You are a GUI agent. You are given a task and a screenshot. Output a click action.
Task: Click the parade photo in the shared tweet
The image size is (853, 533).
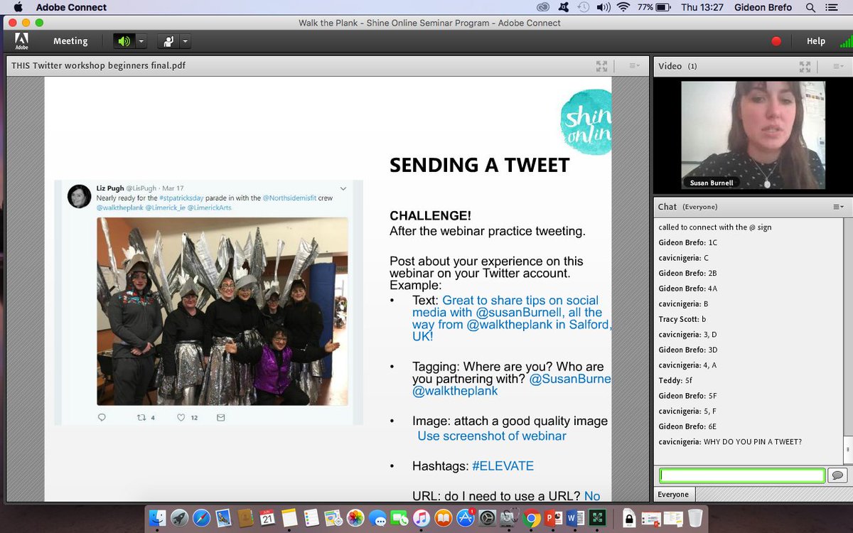pyautogui.click(x=222, y=311)
